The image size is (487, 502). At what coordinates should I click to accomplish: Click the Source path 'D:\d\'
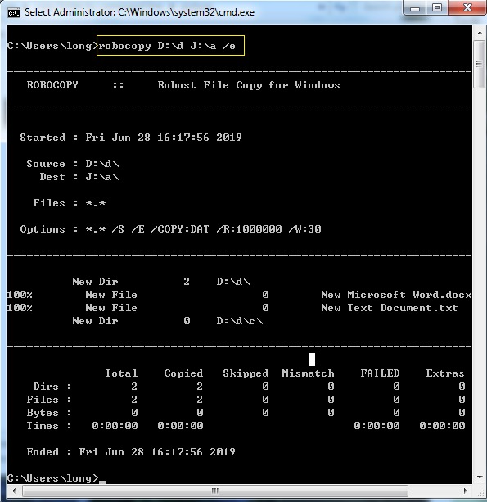(102, 164)
